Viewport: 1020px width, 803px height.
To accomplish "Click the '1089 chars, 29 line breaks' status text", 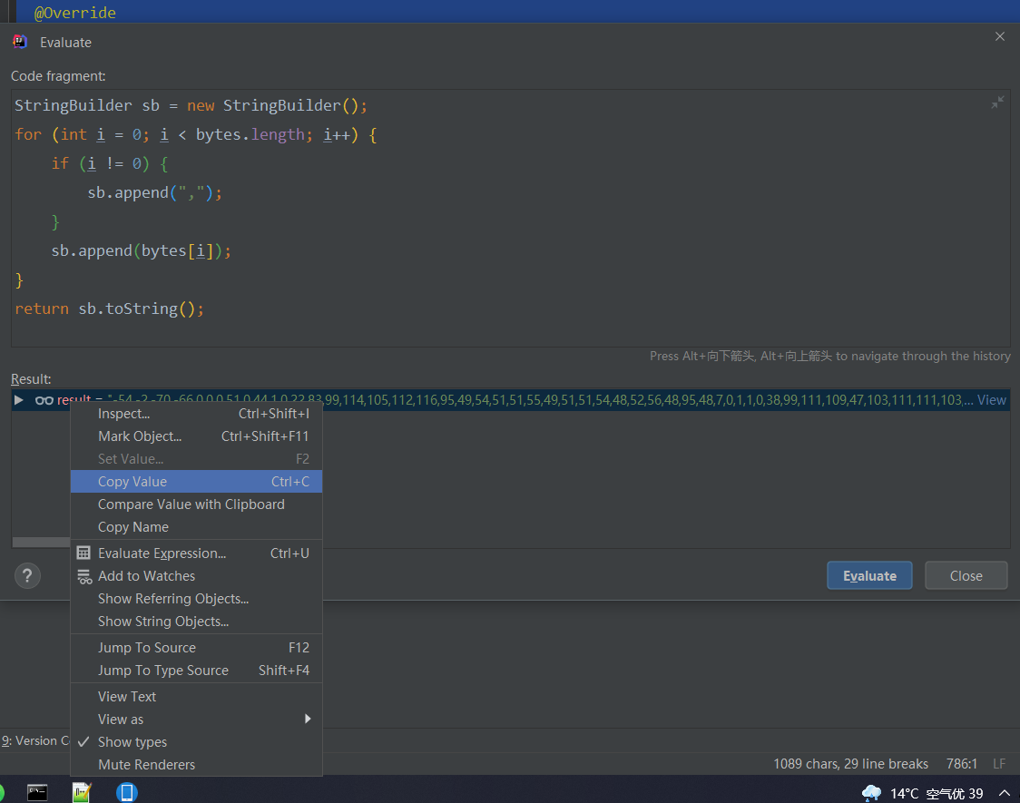I will click(x=850, y=763).
